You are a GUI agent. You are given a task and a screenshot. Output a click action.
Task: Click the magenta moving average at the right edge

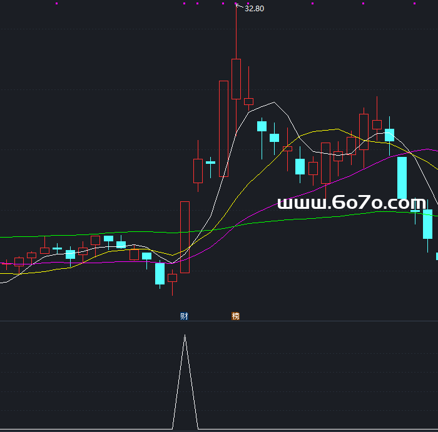click(x=430, y=149)
